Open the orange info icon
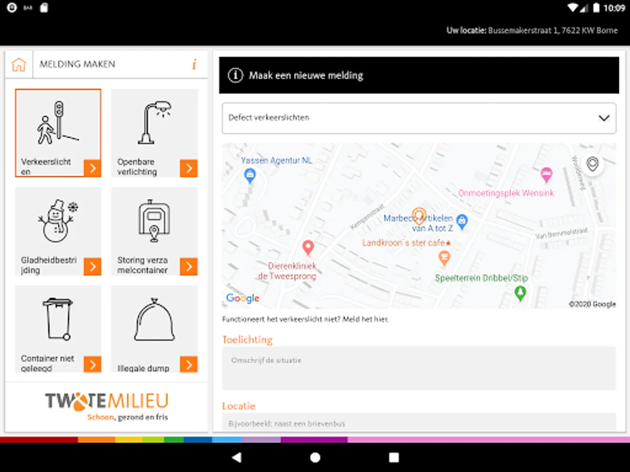This screenshot has width=630, height=472. tap(194, 65)
